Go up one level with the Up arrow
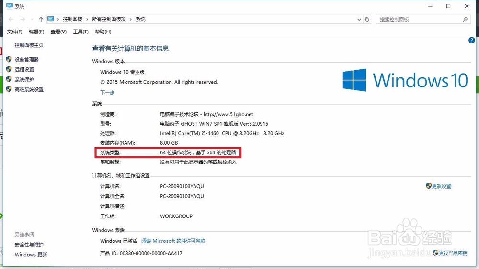The width and height of the screenshot is (479, 269). point(41,19)
